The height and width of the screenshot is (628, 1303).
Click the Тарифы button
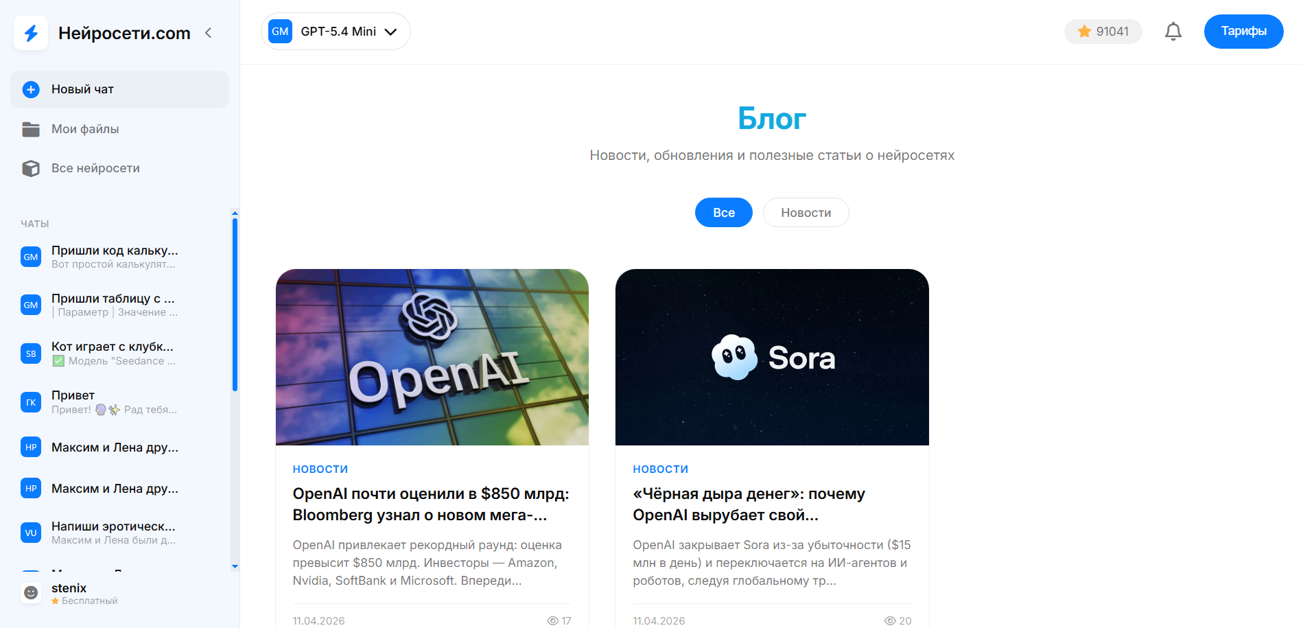tap(1243, 32)
